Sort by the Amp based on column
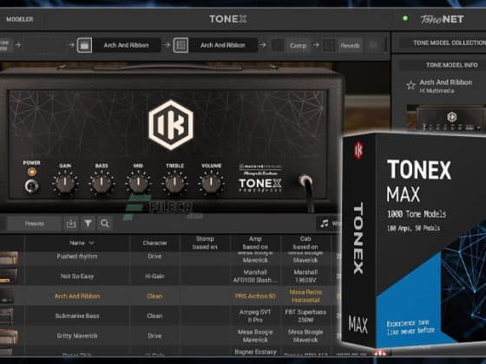The height and width of the screenshot is (364, 486). tap(255, 243)
